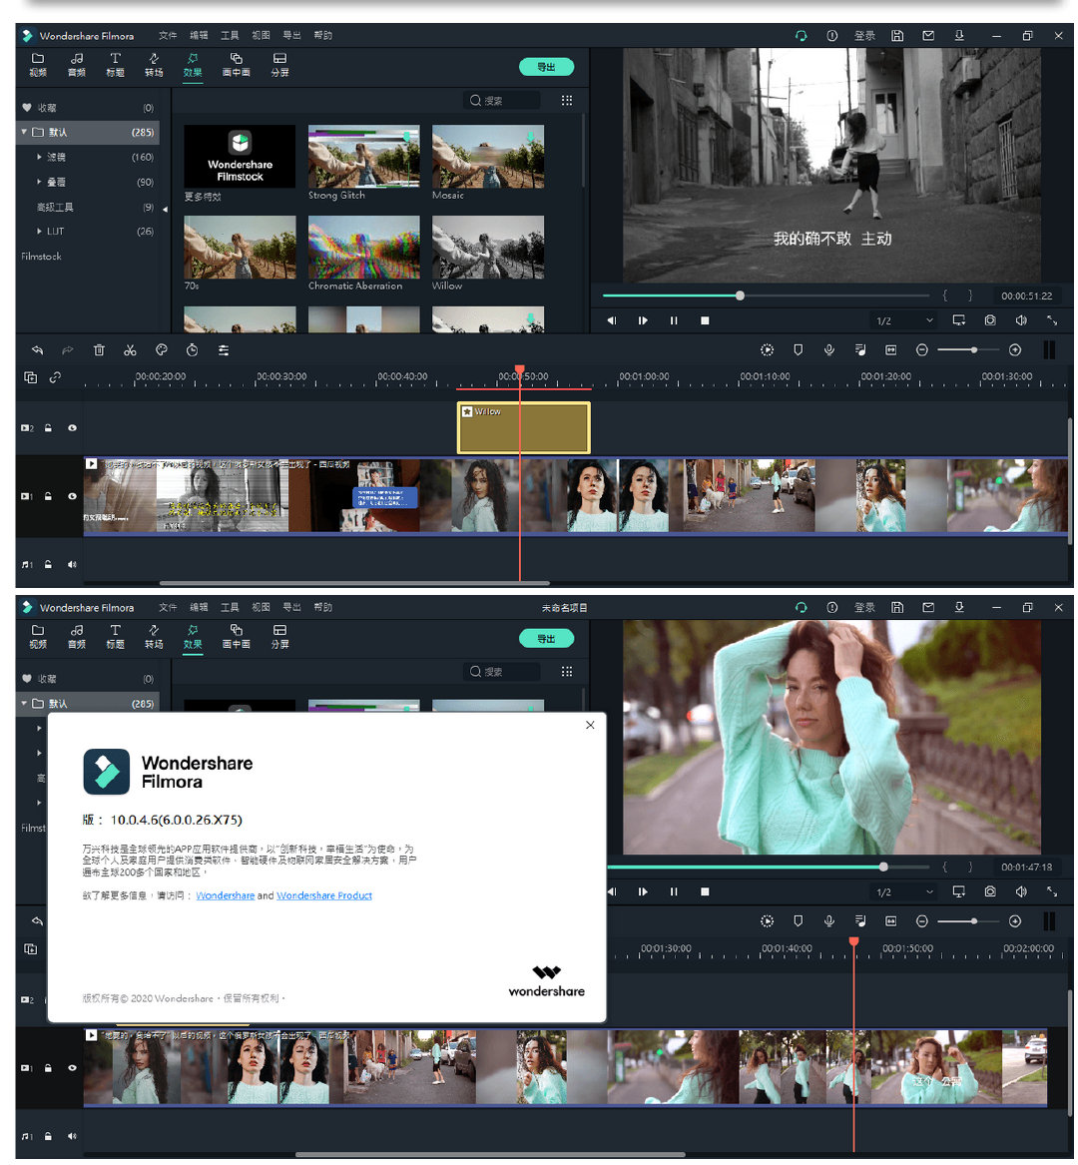
Task: Expand the 叠覆 (90) category arrow
Action: point(39,182)
